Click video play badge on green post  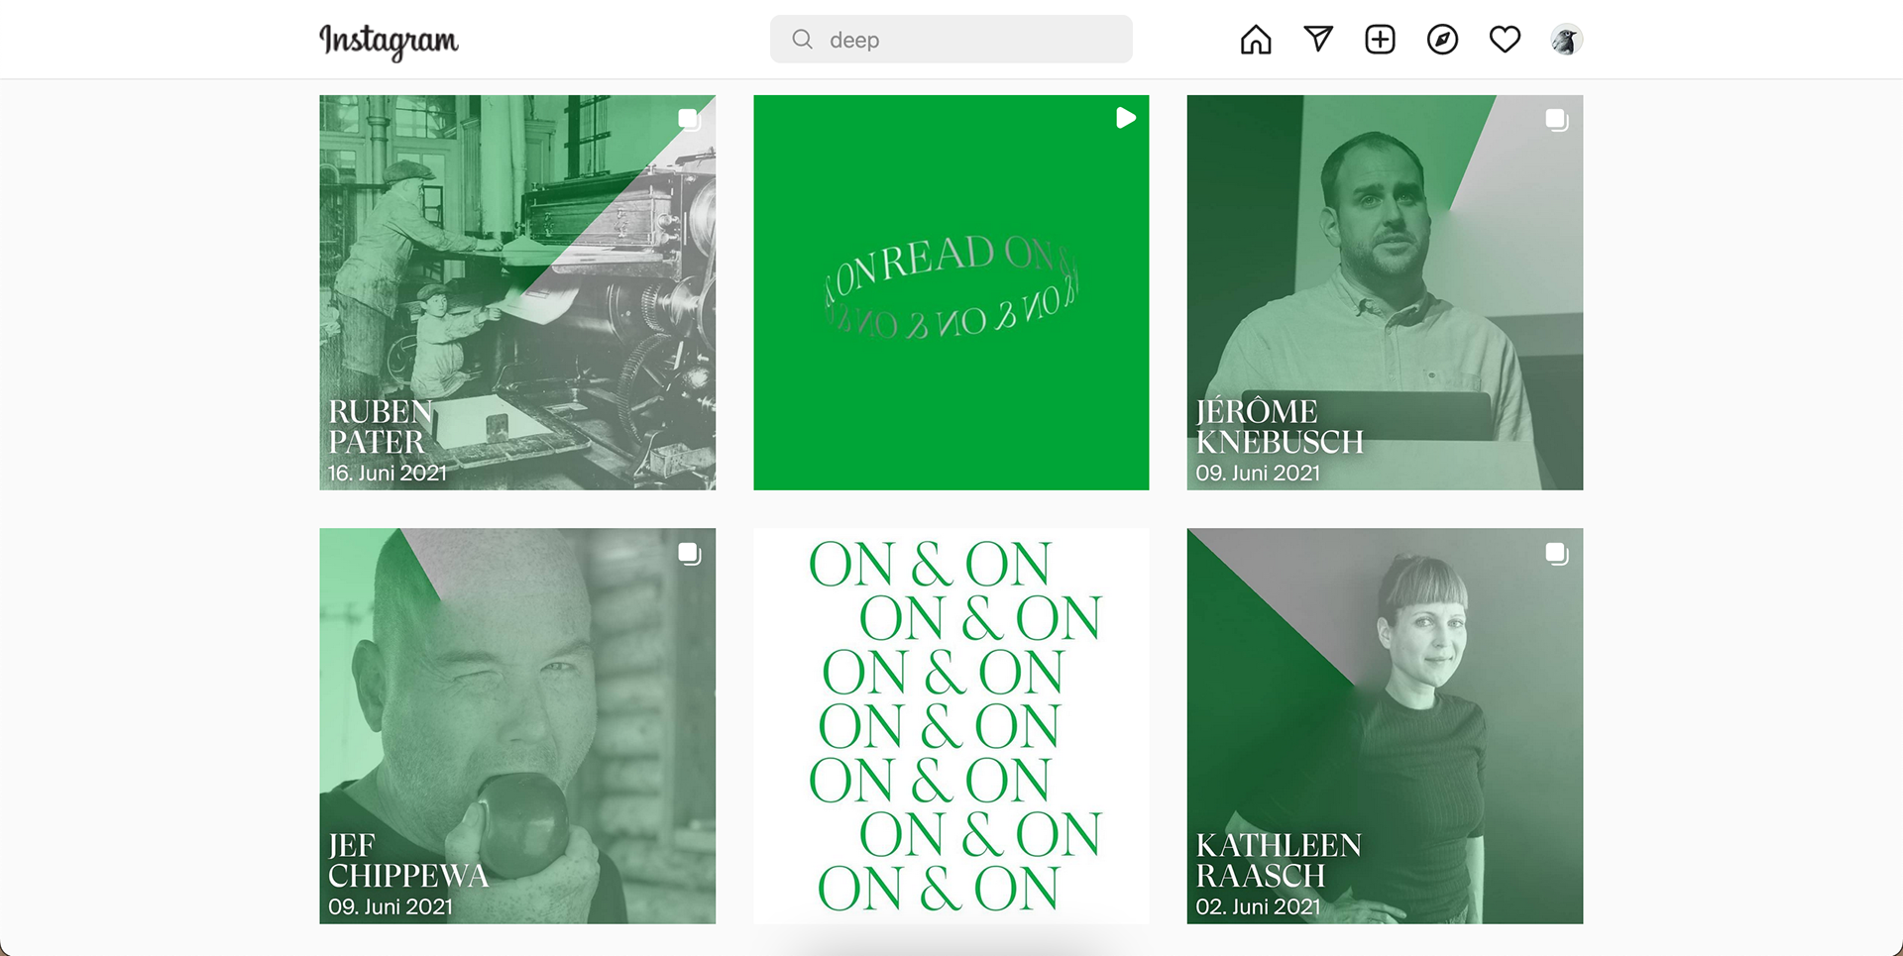coord(1125,118)
